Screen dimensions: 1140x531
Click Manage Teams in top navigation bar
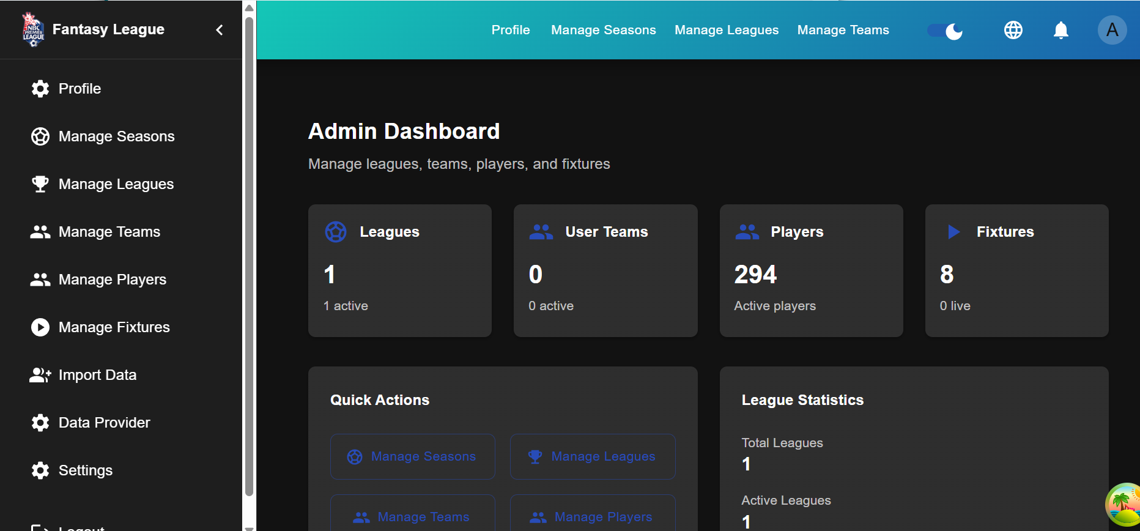coord(843,30)
